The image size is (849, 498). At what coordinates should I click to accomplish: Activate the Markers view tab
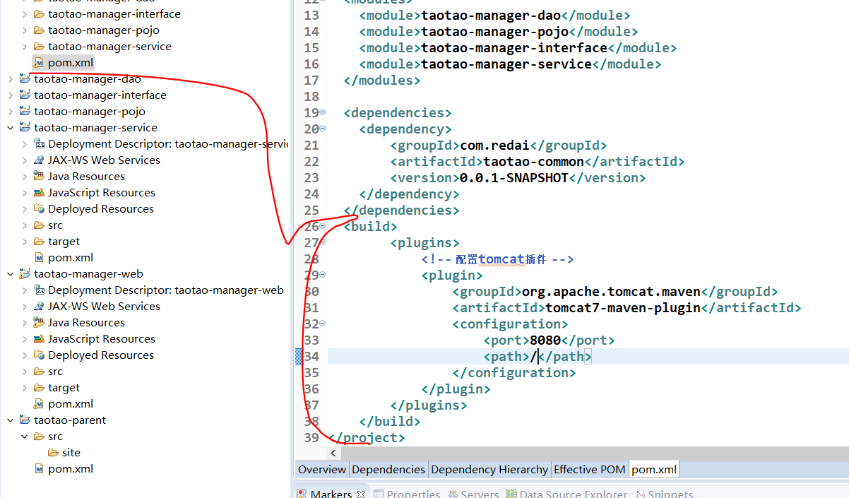coord(331,494)
